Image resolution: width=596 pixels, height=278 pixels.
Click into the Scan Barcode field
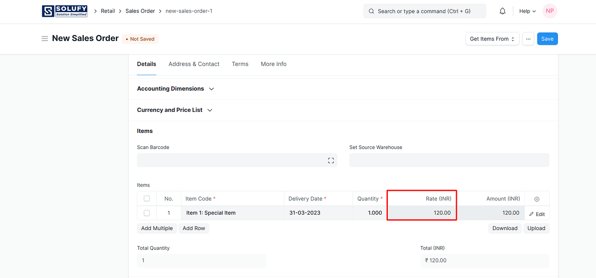coord(237,160)
